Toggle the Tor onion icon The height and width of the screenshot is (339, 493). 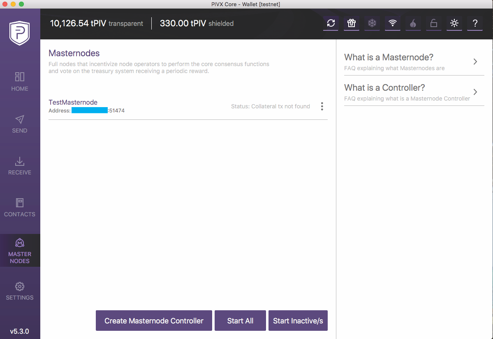pos(413,23)
